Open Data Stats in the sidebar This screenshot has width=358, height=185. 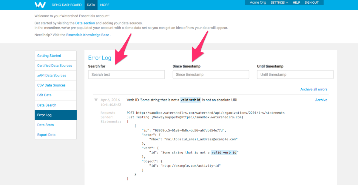coord(55,125)
